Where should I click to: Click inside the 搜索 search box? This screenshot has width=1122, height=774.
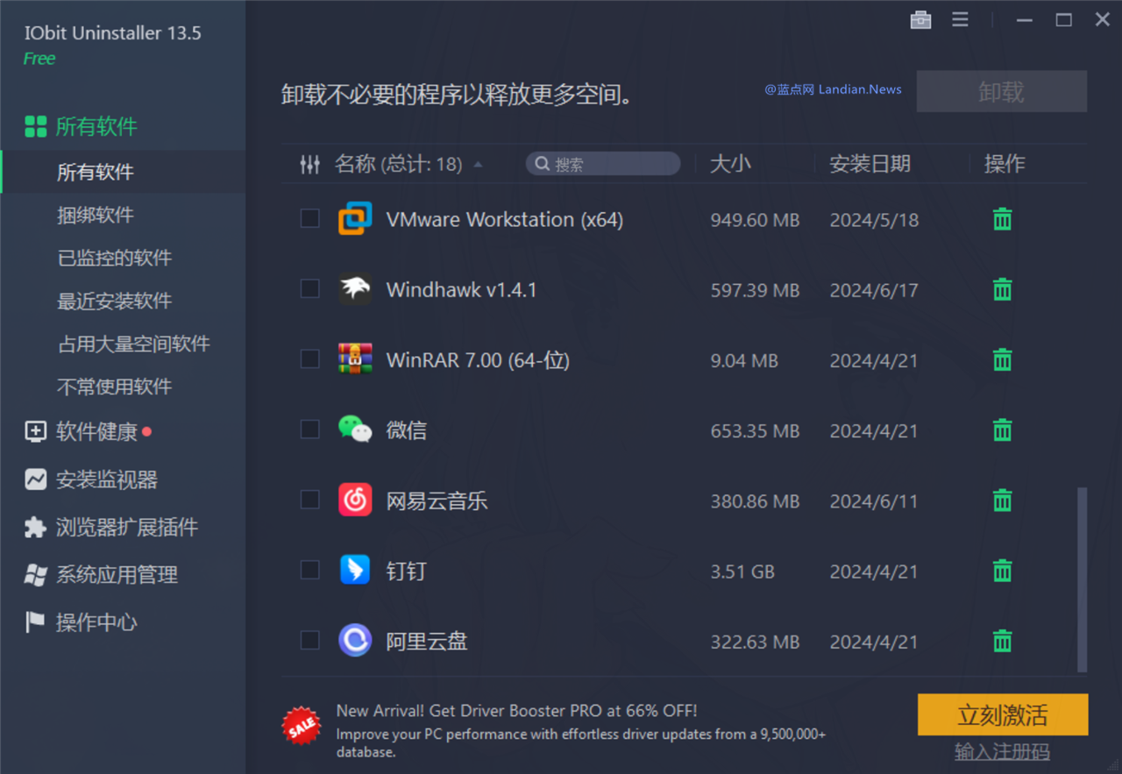point(603,164)
